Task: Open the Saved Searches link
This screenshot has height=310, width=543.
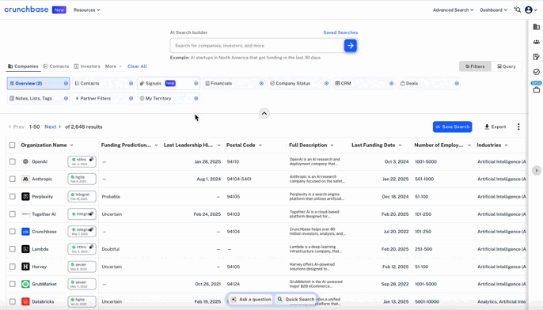Action: 340,32
